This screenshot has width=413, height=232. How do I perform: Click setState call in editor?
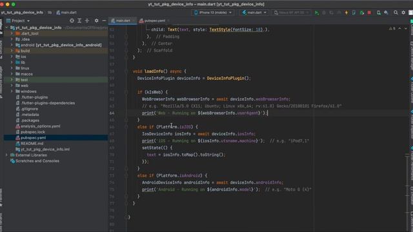(151, 148)
